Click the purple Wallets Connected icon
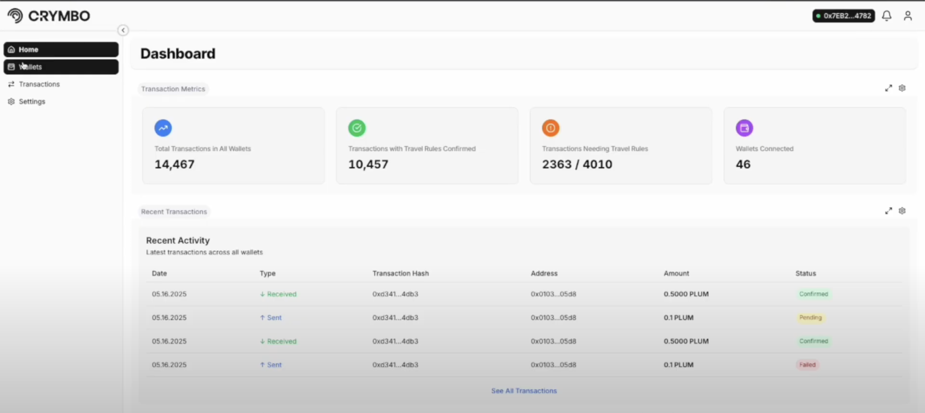925x413 pixels. click(x=744, y=128)
